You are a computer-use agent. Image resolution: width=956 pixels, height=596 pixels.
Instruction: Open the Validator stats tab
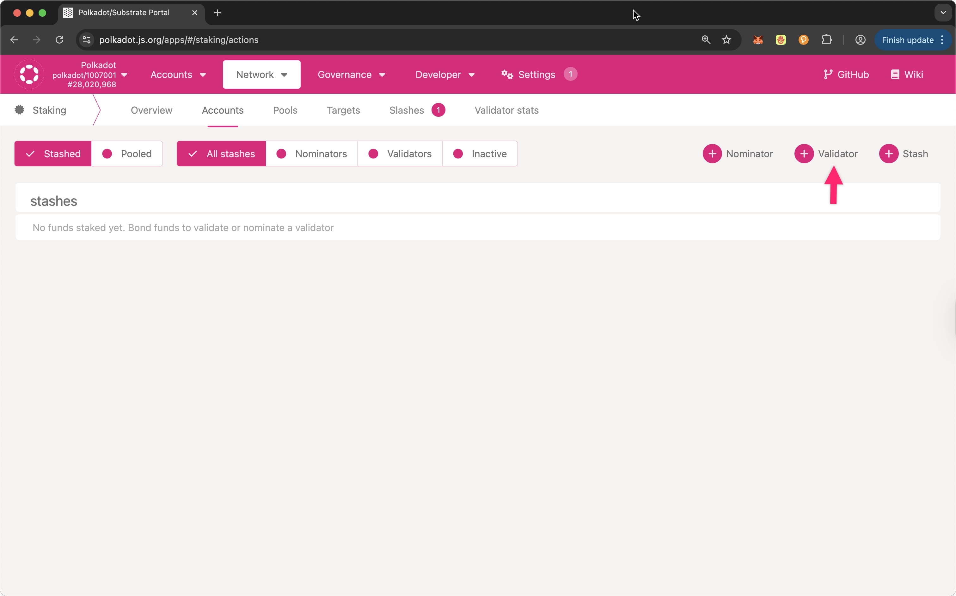tap(506, 110)
